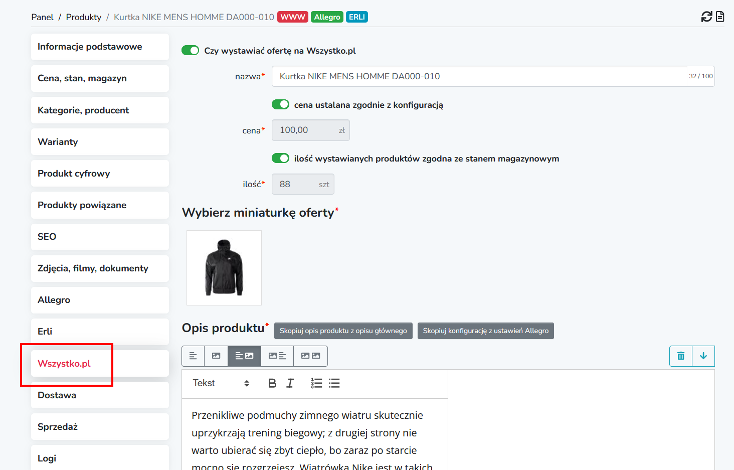Select the black jacket thumbnail
The width and height of the screenshot is (734, 470).
click(x=224, y=268)
